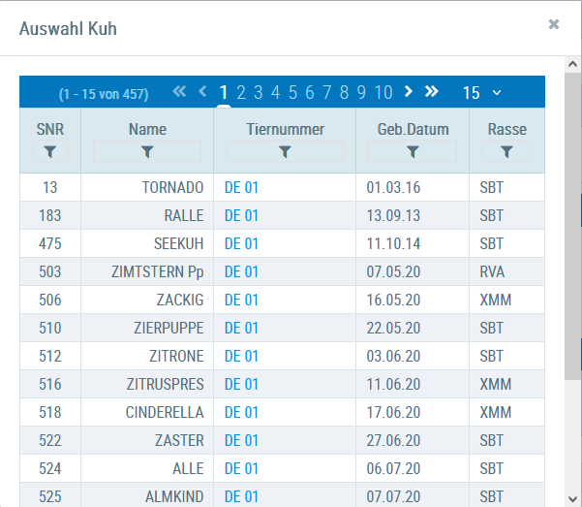Switch to page 10 of results
Viewport: 582px width, 507px height.
click(383, 93)
